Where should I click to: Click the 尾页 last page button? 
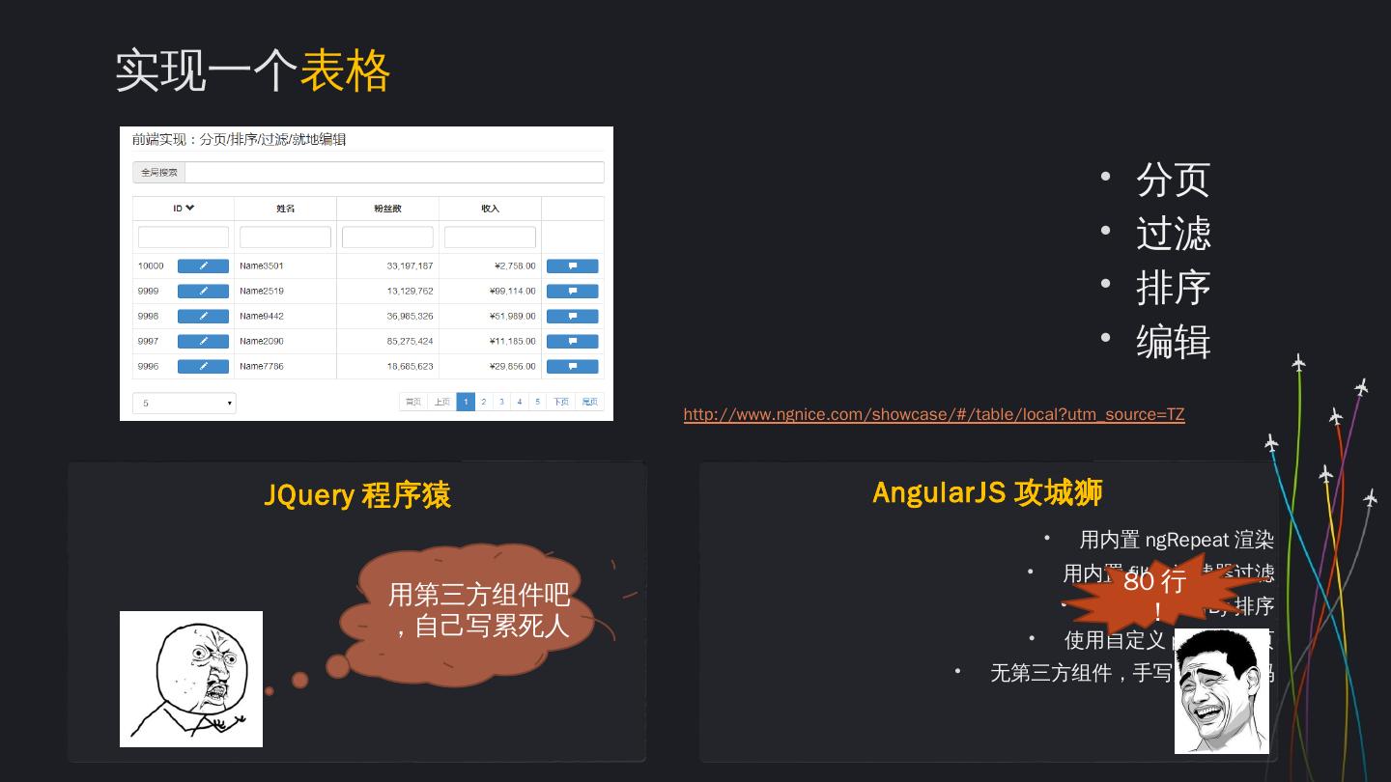click(x=590, y=403)
